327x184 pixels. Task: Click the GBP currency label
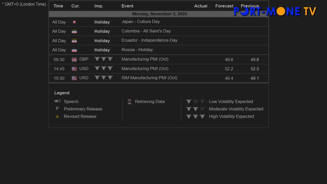pyautogui.click(x=84, y=59)
